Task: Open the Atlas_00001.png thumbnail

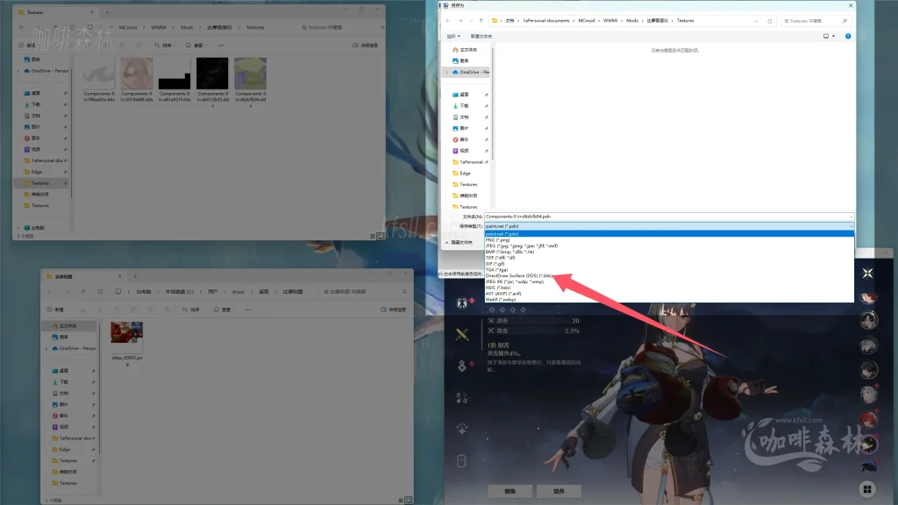Action: point(126,336)
